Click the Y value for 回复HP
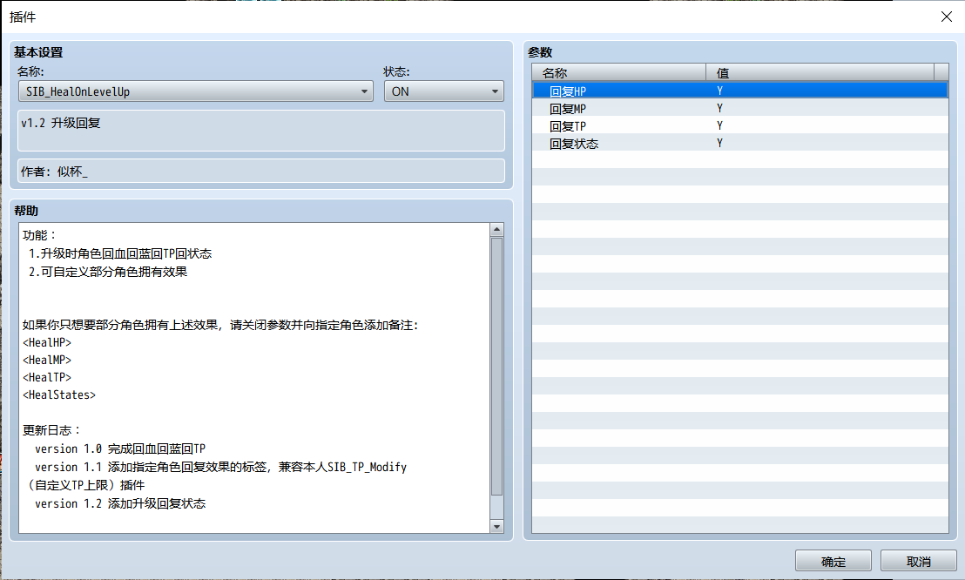965x580 pixels. (719, 91)
